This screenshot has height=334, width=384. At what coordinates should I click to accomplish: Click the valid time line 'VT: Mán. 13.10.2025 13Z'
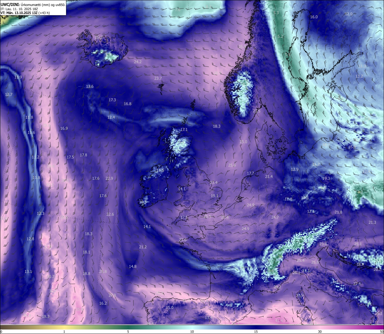click(x=19, y=13)
